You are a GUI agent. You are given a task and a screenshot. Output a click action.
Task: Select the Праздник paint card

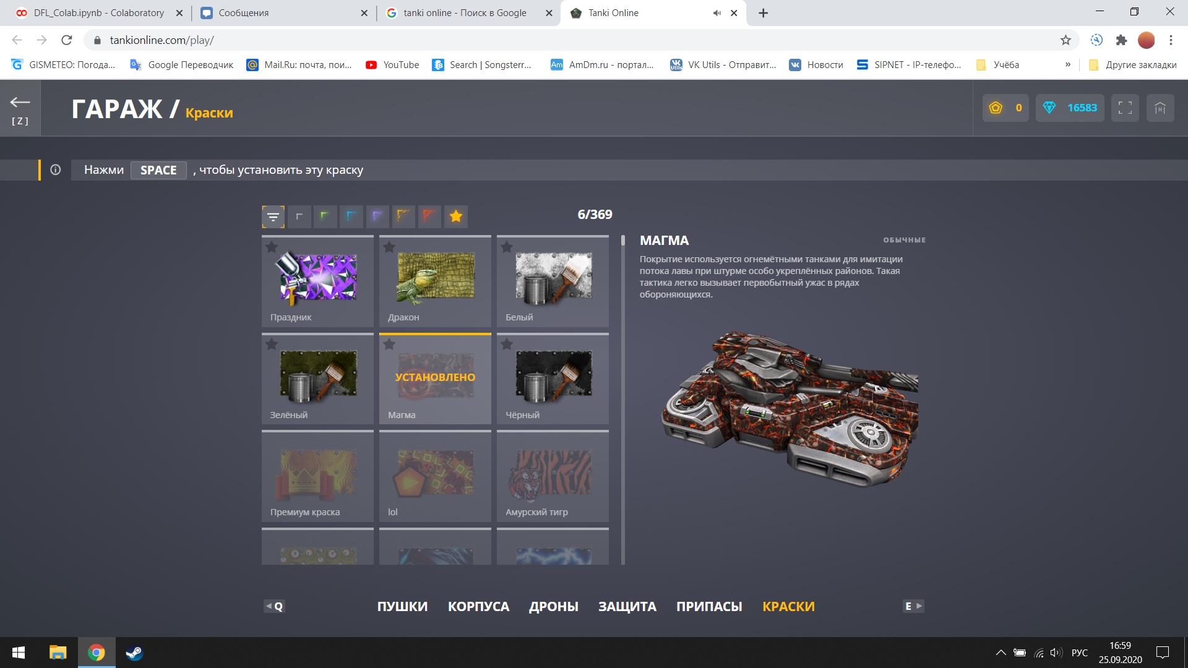317,281
